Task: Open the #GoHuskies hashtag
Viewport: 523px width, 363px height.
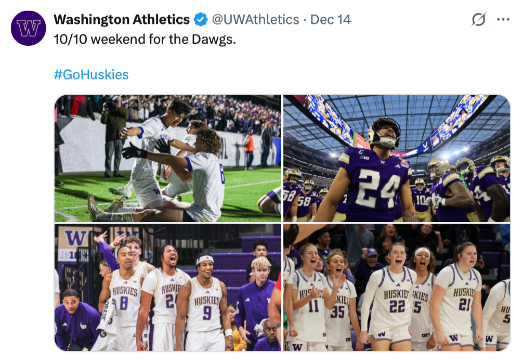Action: 91,74
